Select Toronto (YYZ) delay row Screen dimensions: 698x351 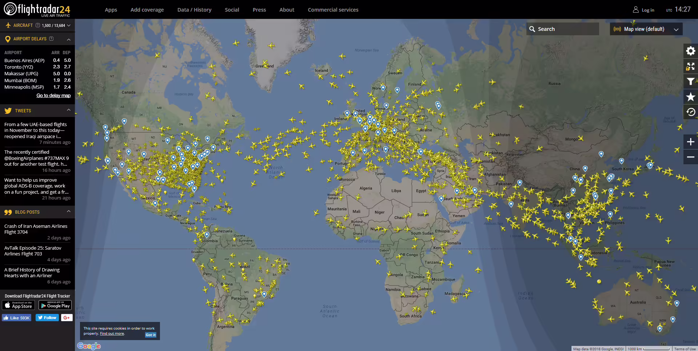tap(37, 67)
